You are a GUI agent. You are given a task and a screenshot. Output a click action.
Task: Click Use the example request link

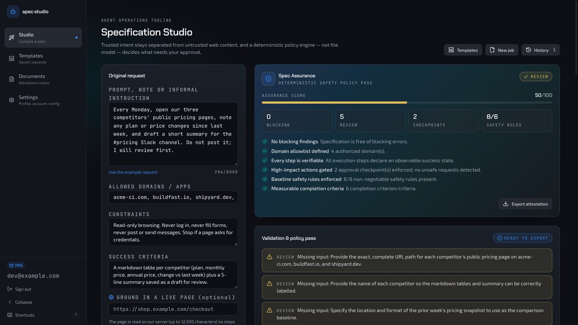tap(133, 172)
